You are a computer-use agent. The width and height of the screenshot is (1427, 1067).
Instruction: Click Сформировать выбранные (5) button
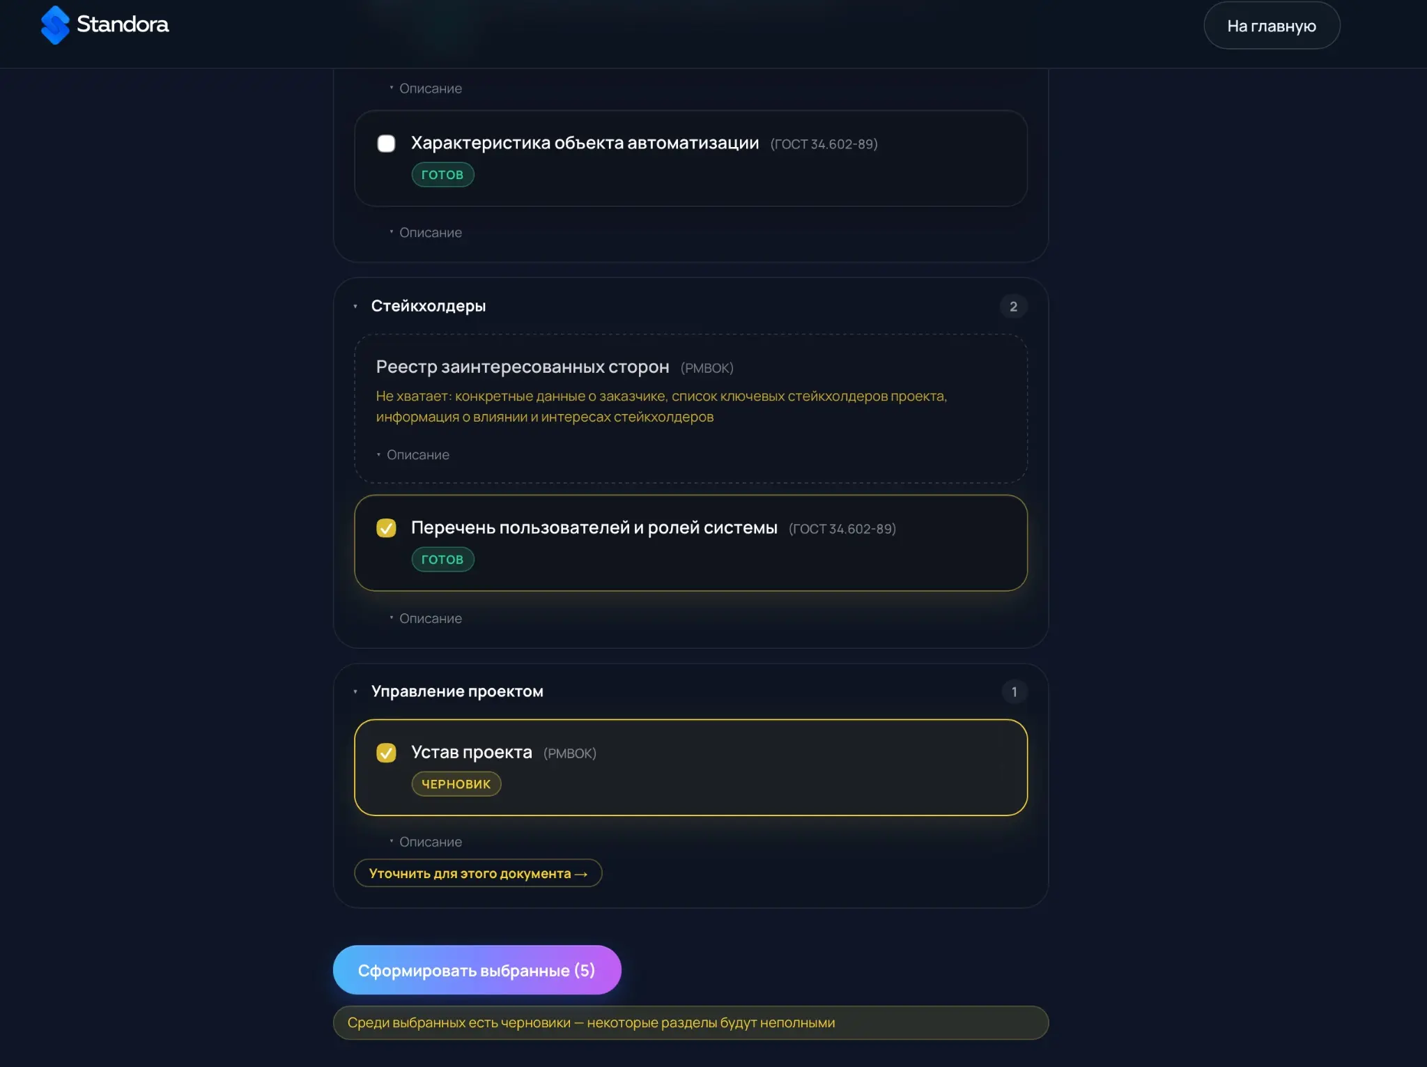click(477, 970)
